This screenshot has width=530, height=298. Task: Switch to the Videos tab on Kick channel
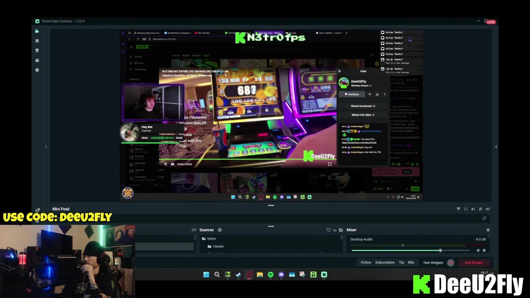[x=196, y=55]
